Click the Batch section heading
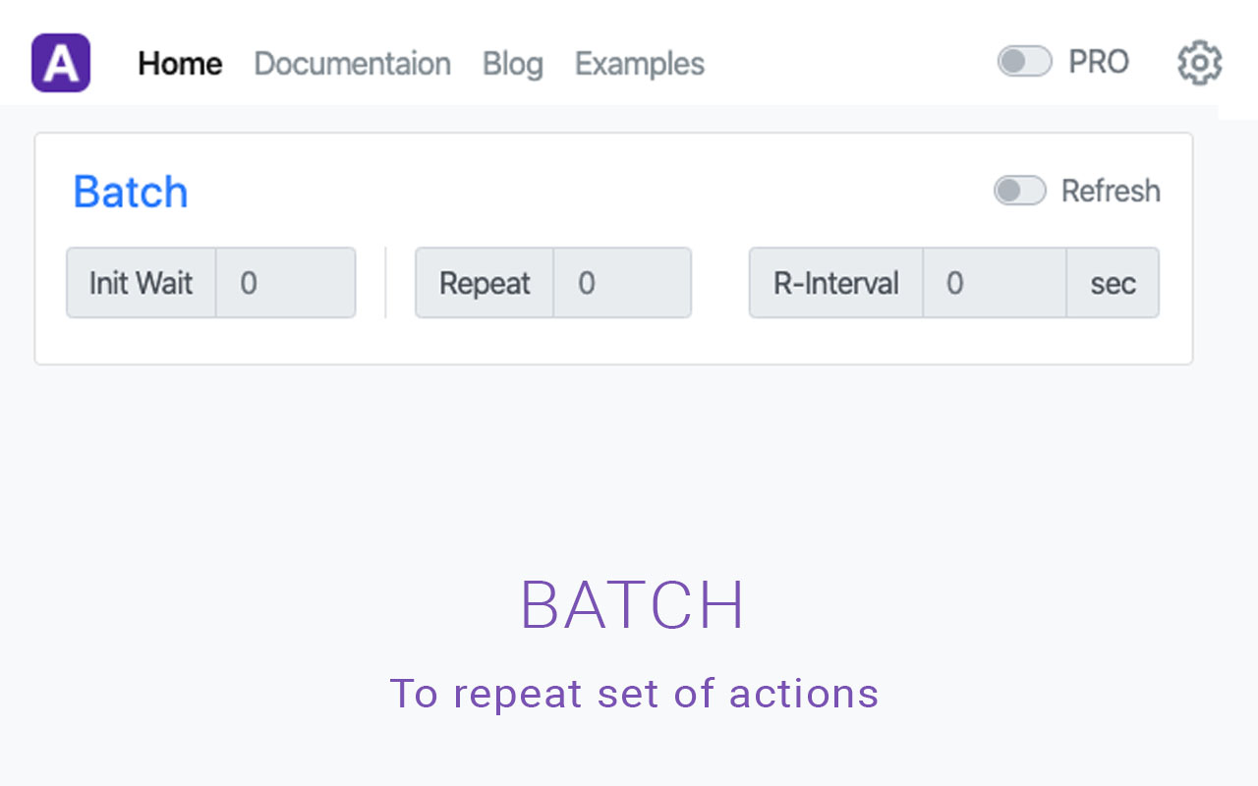 click(x=131, y=192)
